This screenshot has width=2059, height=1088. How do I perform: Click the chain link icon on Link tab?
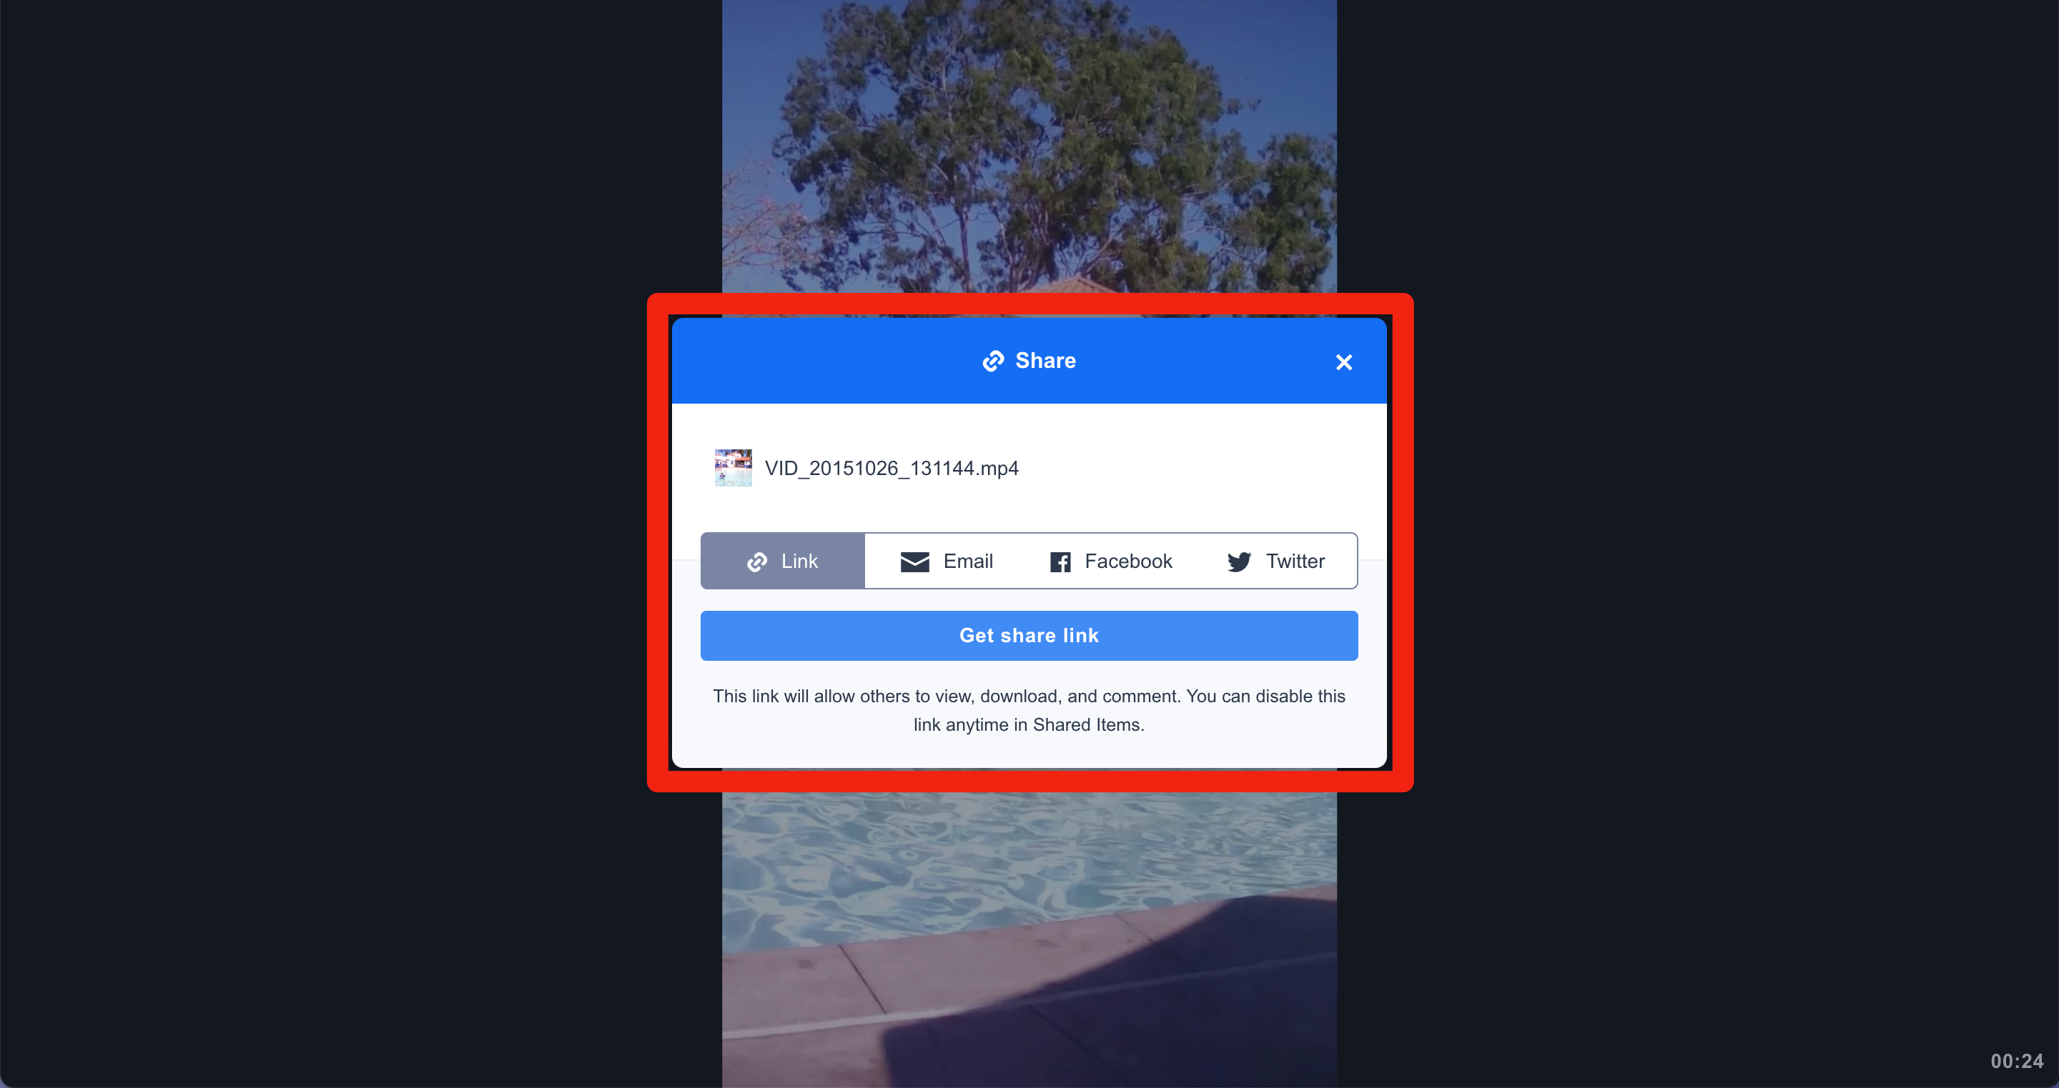tap(754, 560)
